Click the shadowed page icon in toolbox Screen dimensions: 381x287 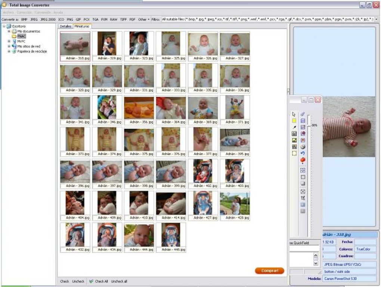303,184
